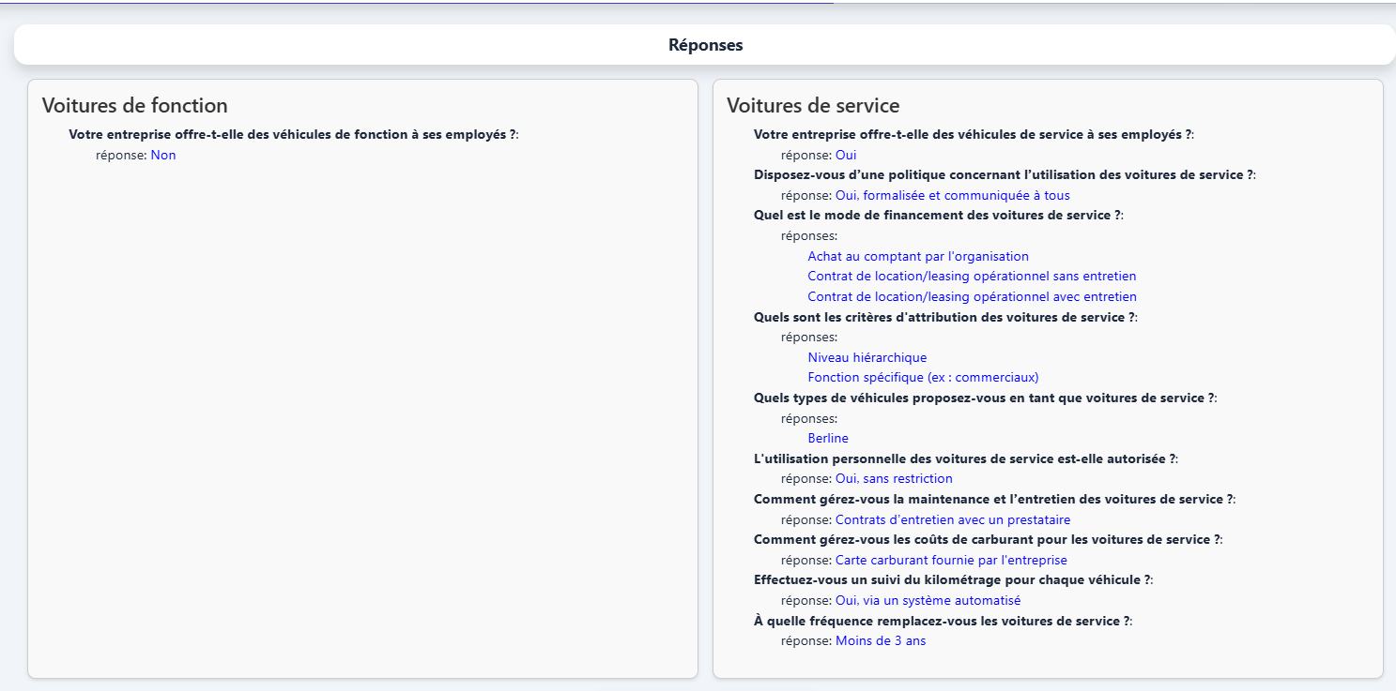This screenshot has height=691, width=1396.
Task: Click the question about véhicules de fonction
Action: 292,135
